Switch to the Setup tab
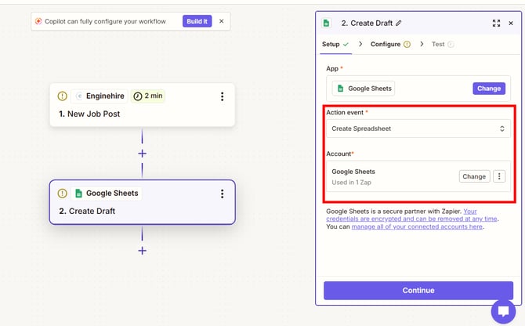The image size is (525, 326). [335, 44]
